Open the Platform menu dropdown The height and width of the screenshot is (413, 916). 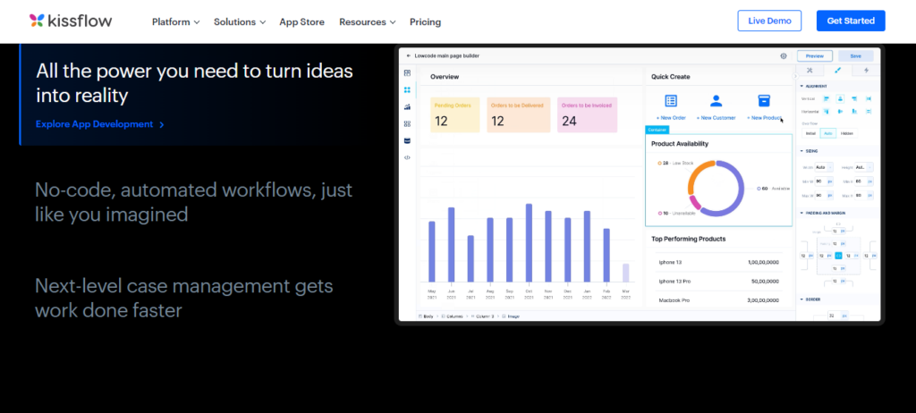(176, 21)
